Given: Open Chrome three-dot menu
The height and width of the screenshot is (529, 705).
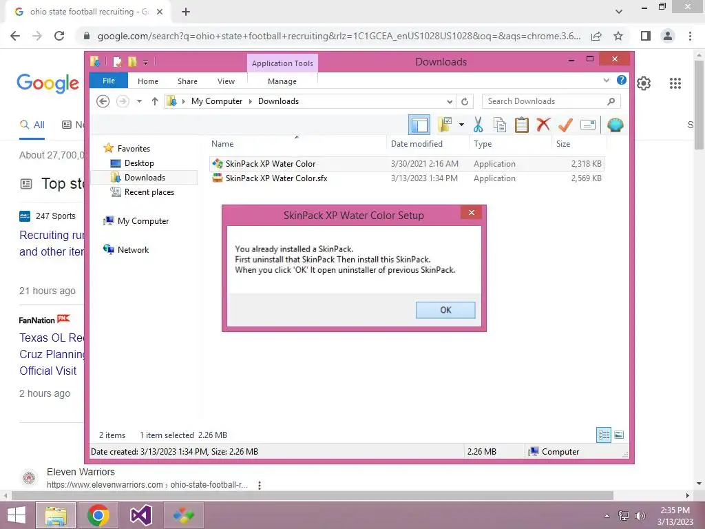Looking at the screenshot, I should (x=690, y=36).
